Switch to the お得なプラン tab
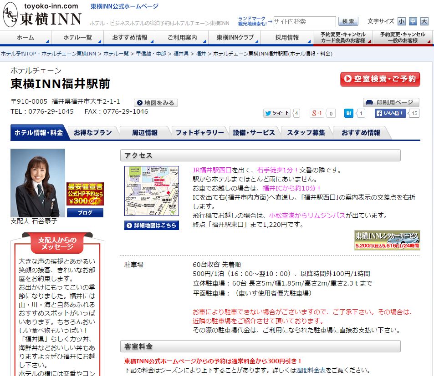This screenshot has height=376, width=434. click(93, 133)
